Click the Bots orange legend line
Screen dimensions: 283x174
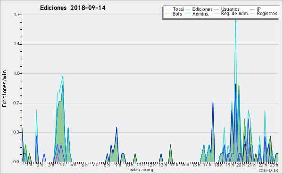pos(167,14)
